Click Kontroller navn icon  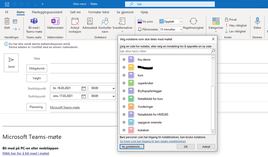(x=105, y=21)
